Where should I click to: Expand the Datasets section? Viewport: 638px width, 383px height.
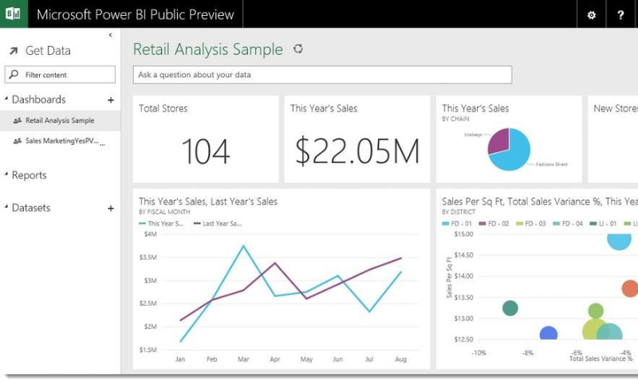6,207
